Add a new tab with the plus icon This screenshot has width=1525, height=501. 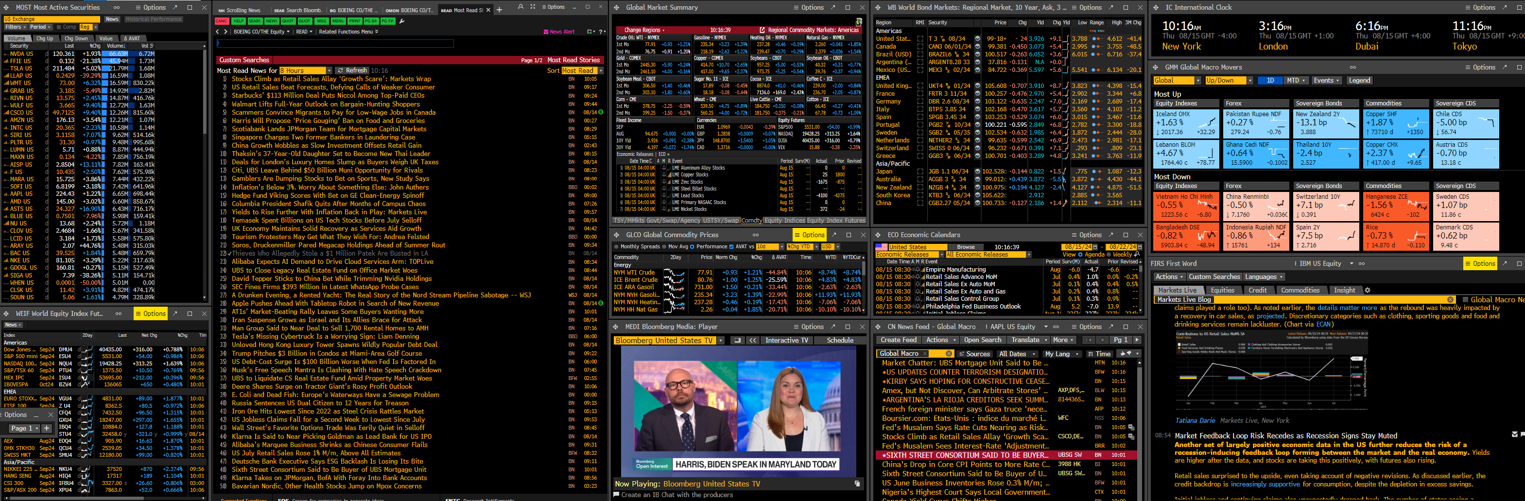[499, 9]
